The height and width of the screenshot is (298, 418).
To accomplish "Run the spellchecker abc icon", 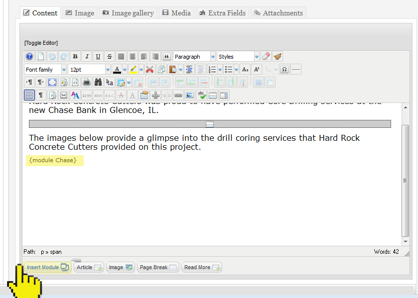I will pos(201,95).
